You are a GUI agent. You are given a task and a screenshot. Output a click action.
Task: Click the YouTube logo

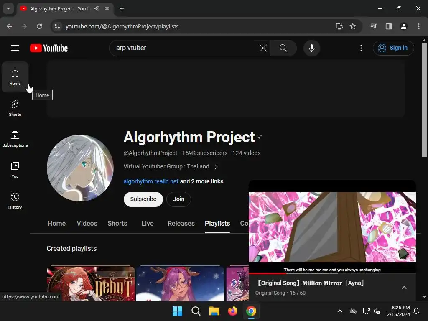(x=49, y=48)
